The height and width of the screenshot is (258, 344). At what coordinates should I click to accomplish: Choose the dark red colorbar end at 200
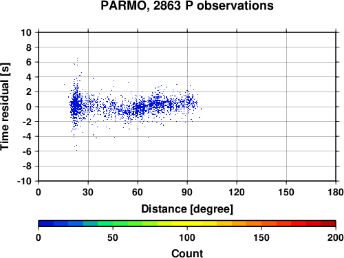(x=328, y=224)
